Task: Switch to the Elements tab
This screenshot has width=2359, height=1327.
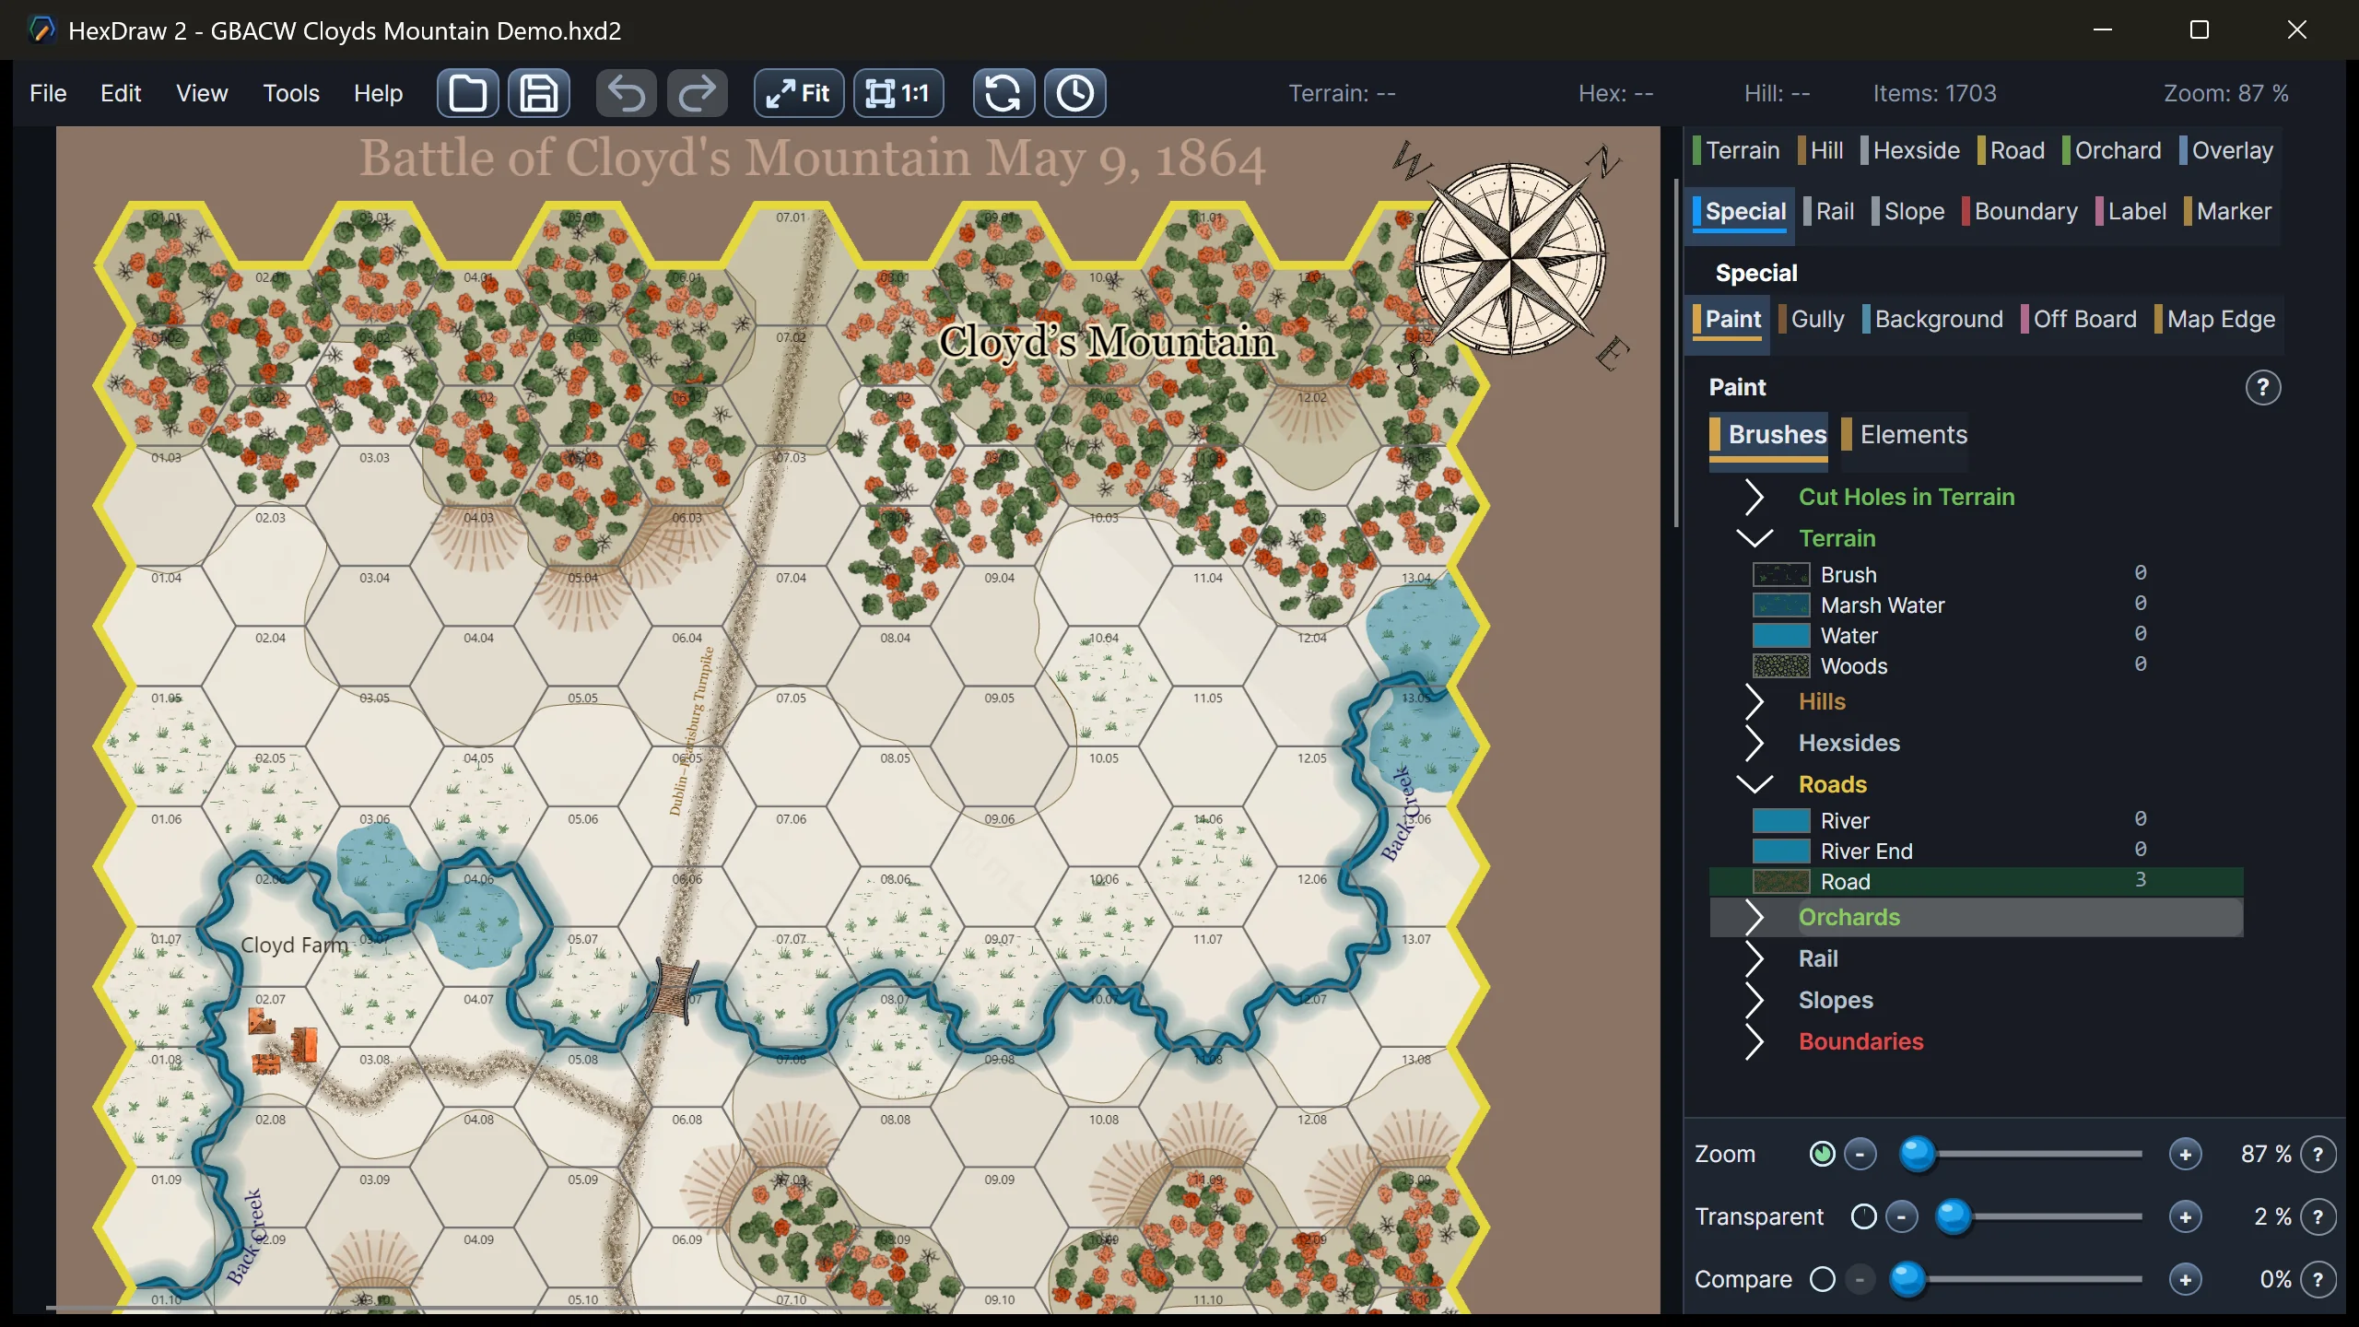Action: [x=1905, y=435]
